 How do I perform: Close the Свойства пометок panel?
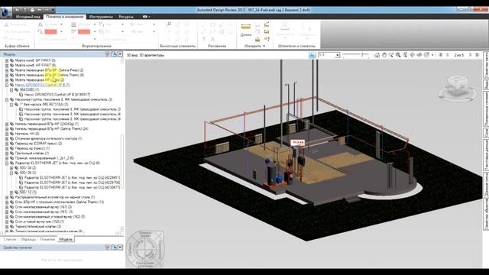pyautogui.click(x=120, y=247)
